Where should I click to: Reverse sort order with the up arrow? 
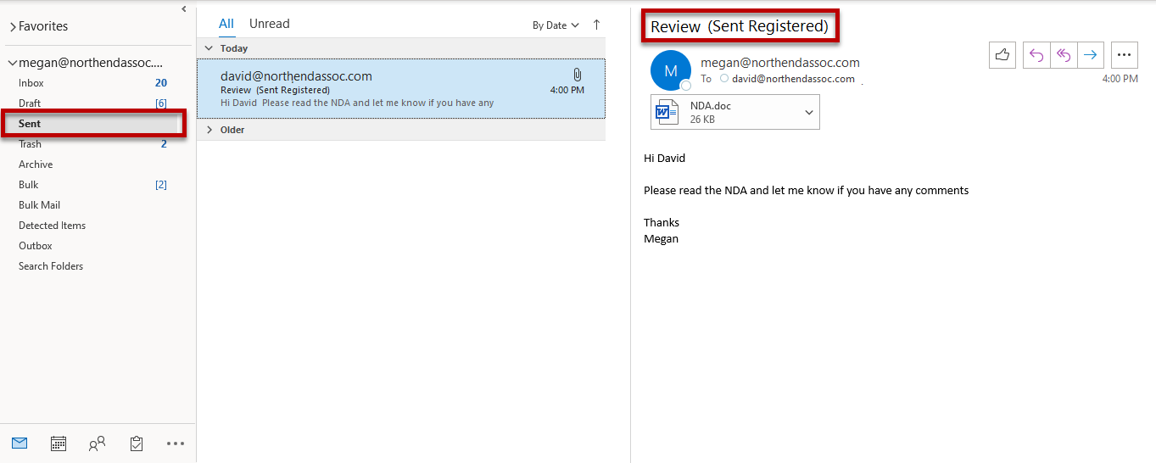click(x=596, y=25)
